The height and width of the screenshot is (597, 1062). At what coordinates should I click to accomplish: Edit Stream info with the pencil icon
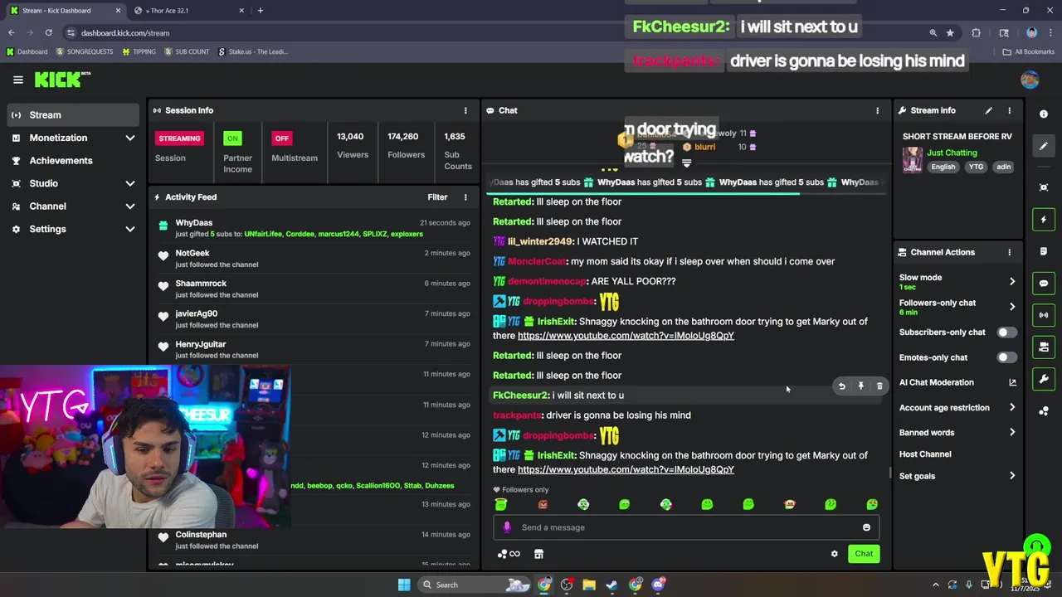988,110
